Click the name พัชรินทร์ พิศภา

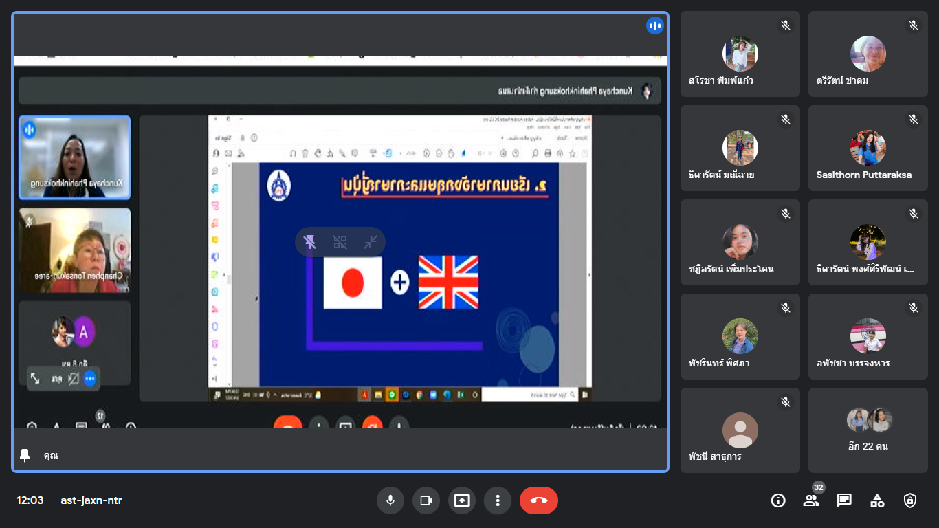click(x=719, y=363)
